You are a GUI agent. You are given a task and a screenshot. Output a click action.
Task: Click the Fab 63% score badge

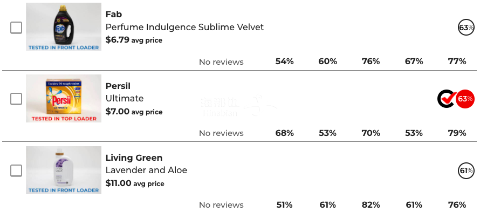(x=466, y=28)
